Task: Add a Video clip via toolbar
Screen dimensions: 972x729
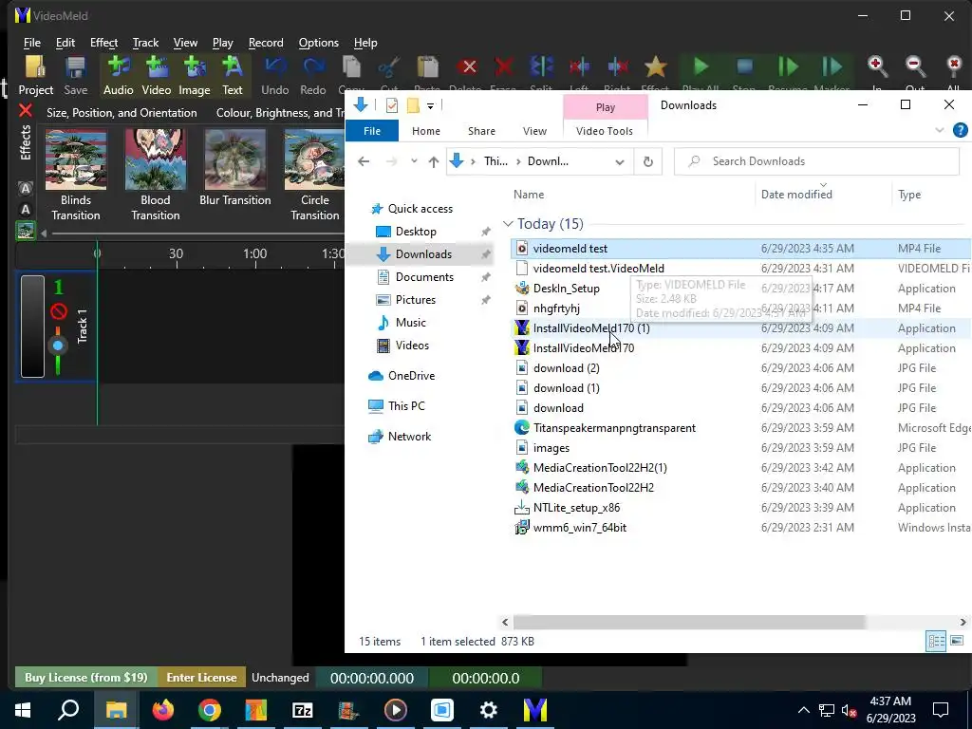Action: click(157, 74)
